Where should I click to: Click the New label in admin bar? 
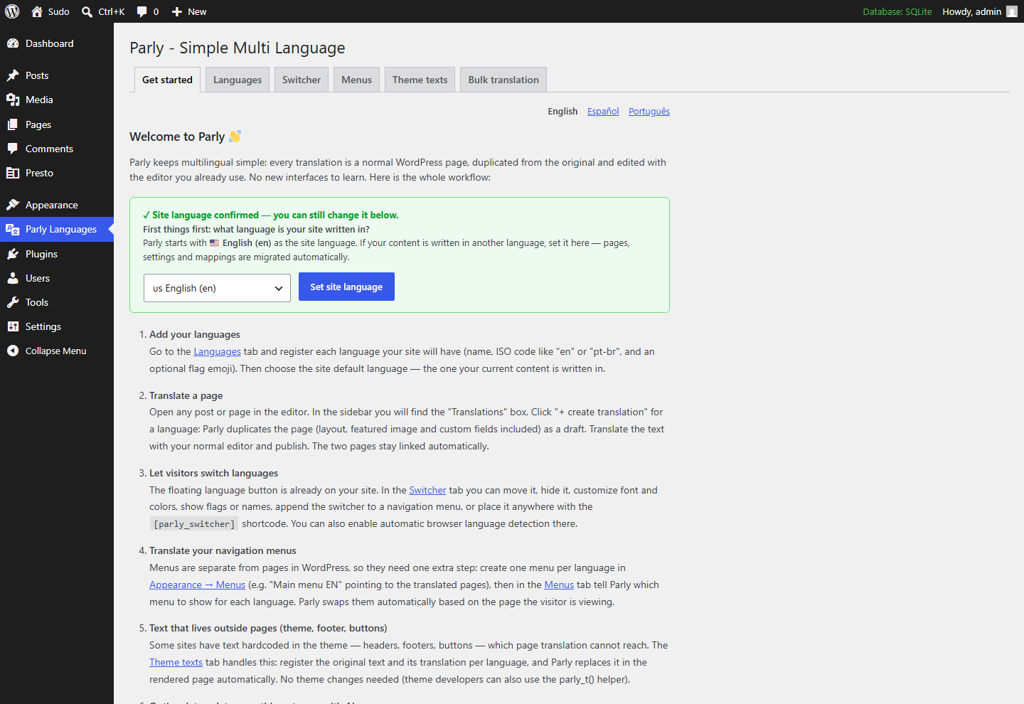tap(197, 11)
